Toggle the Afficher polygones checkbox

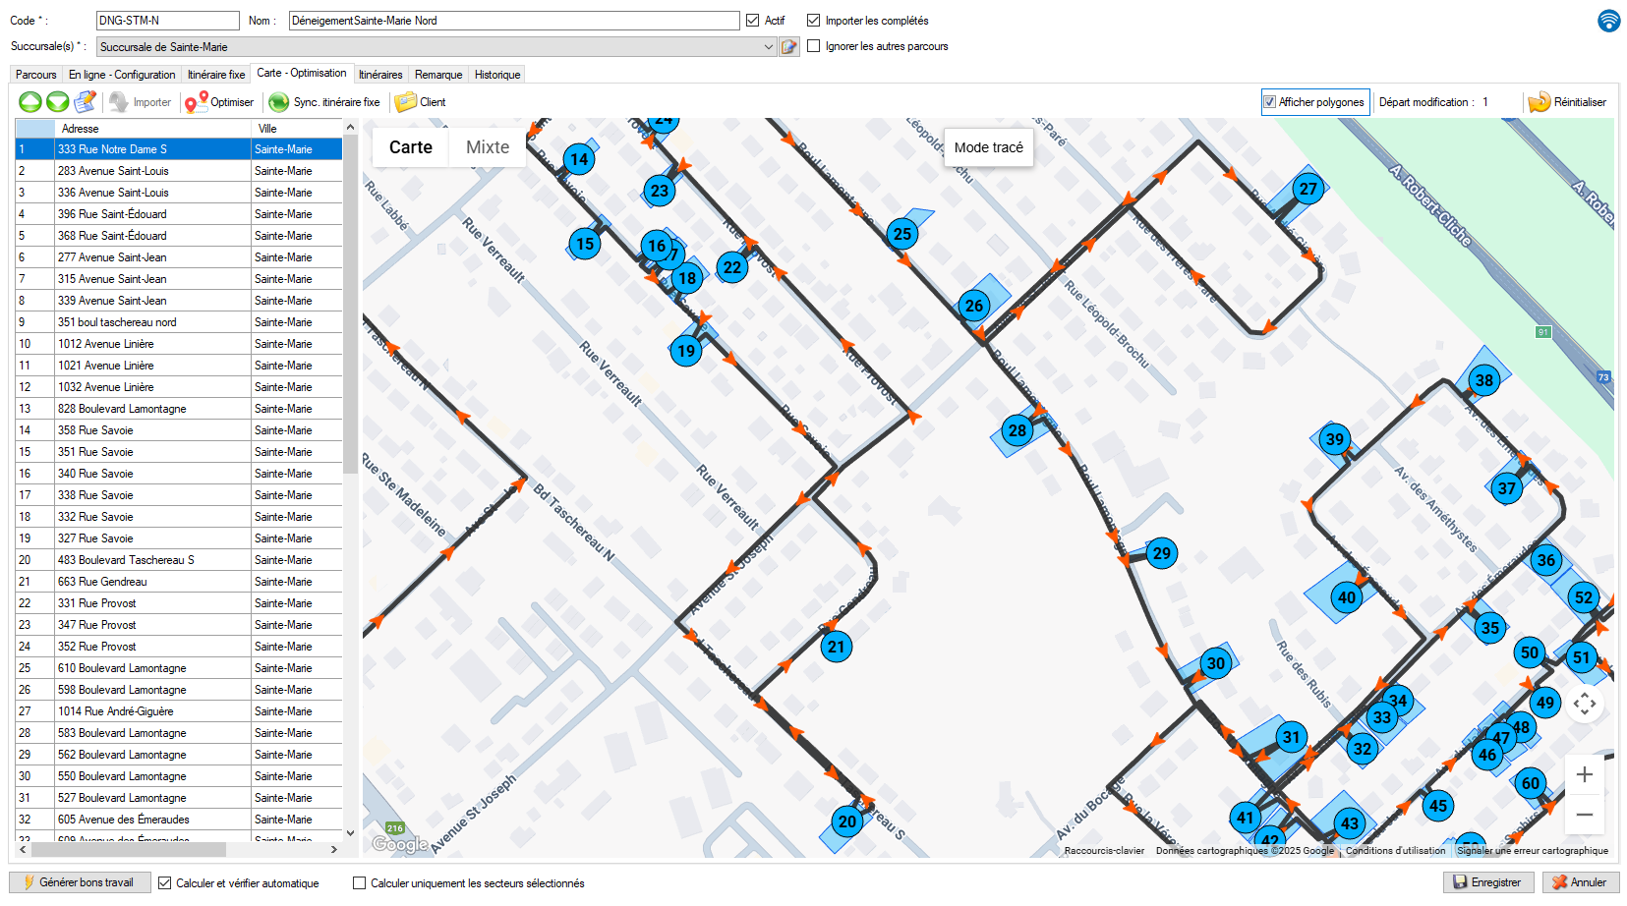click(1270, 102)
